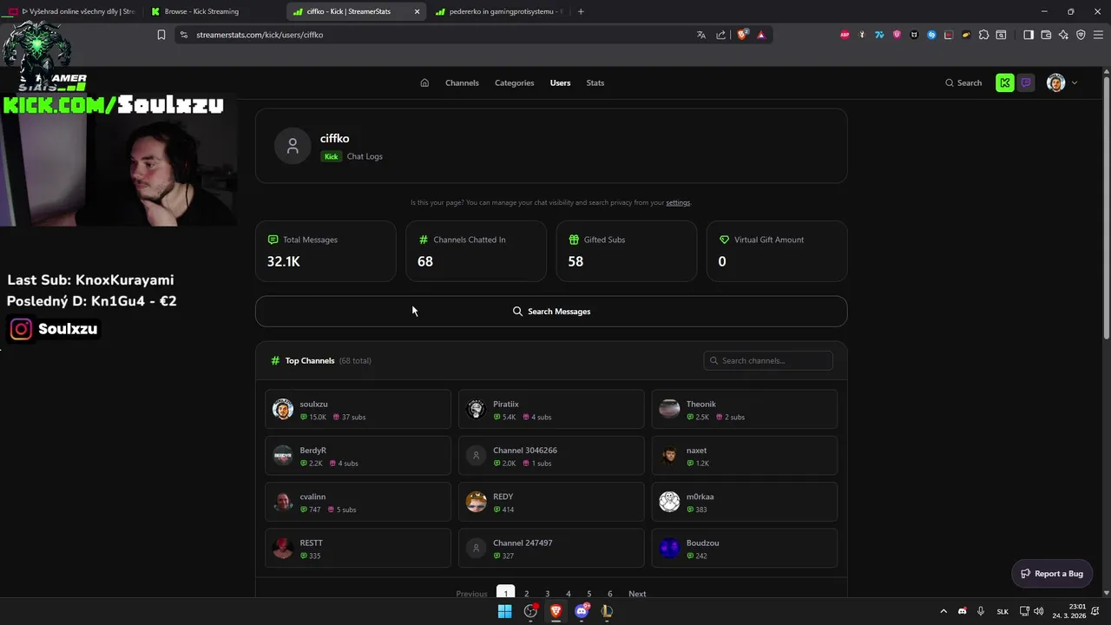
Task: Open OBS Studio from the taskbar
Action: [x=530, y=611]
